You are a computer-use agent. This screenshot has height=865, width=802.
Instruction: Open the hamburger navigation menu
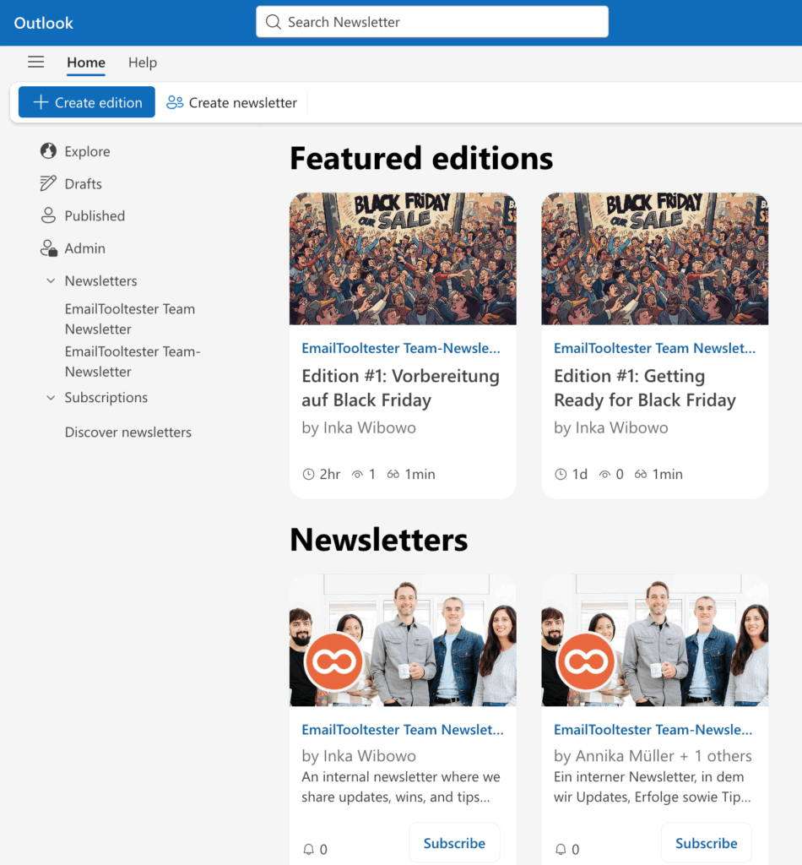point(35,62)
